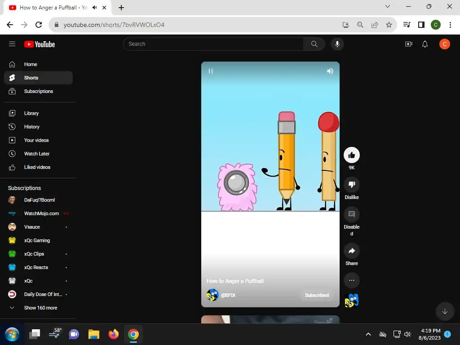Click the share page icon in address bar
Screen dimensions: 460x345
point(375,25)
